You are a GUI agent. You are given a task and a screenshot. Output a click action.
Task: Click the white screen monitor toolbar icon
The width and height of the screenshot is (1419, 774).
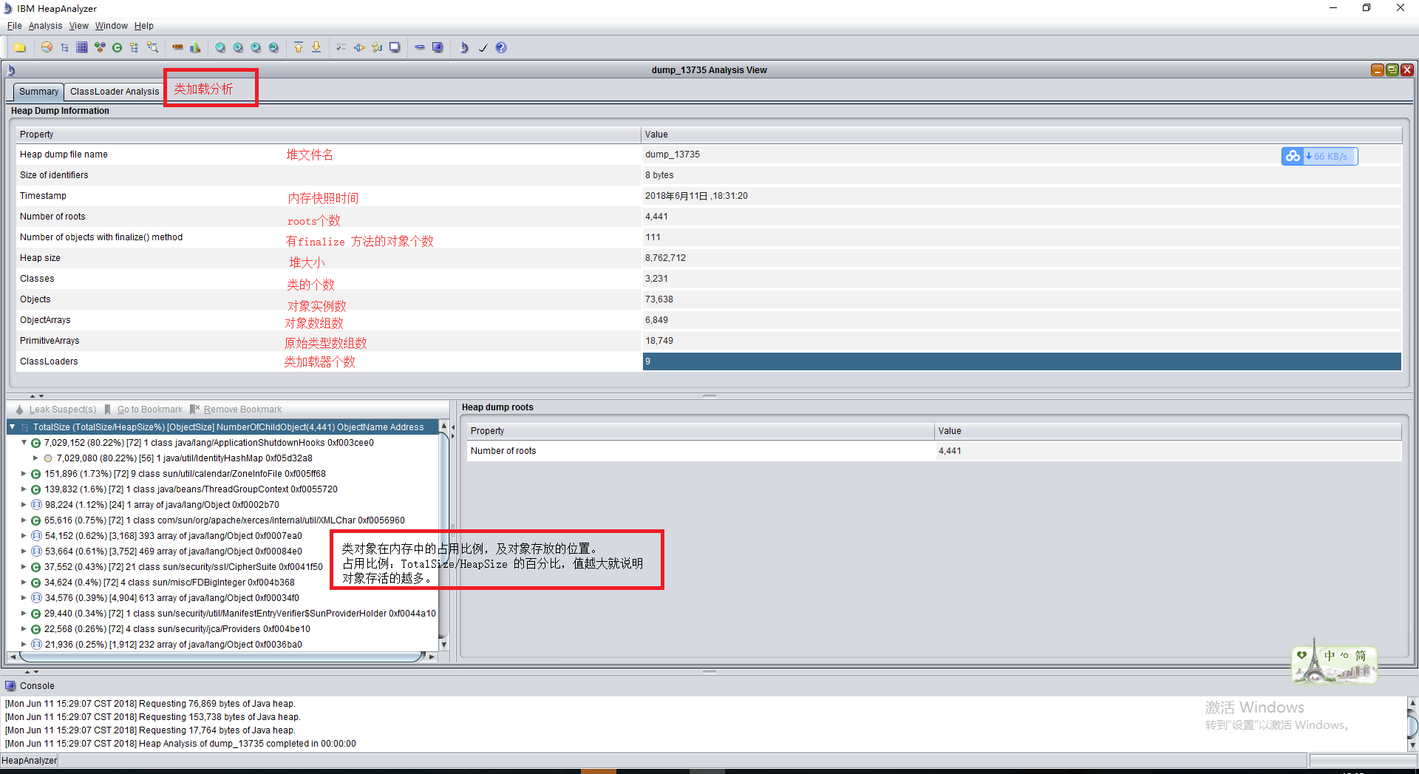point(395,47)
